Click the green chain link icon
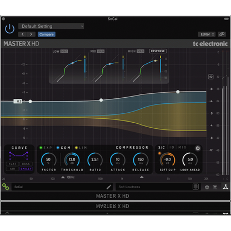 (6, 187)
